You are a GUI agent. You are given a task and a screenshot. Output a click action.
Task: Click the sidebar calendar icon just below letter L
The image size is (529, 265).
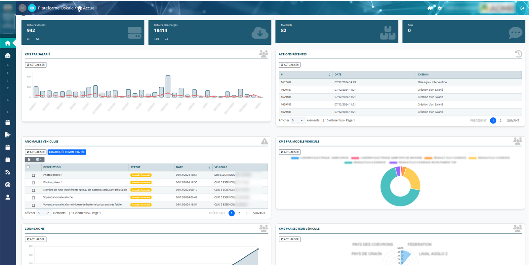coord(8,122)
